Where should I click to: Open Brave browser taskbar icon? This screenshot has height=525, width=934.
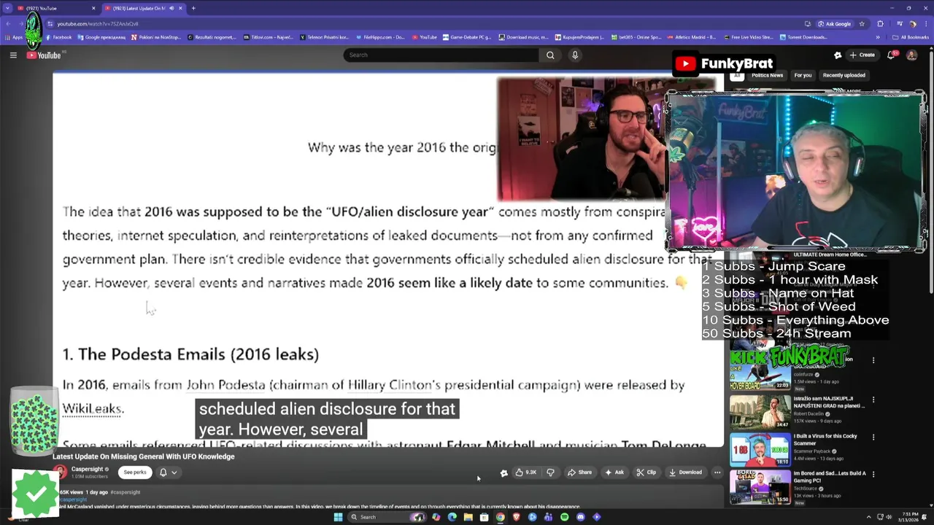click(x=516, y=517)
